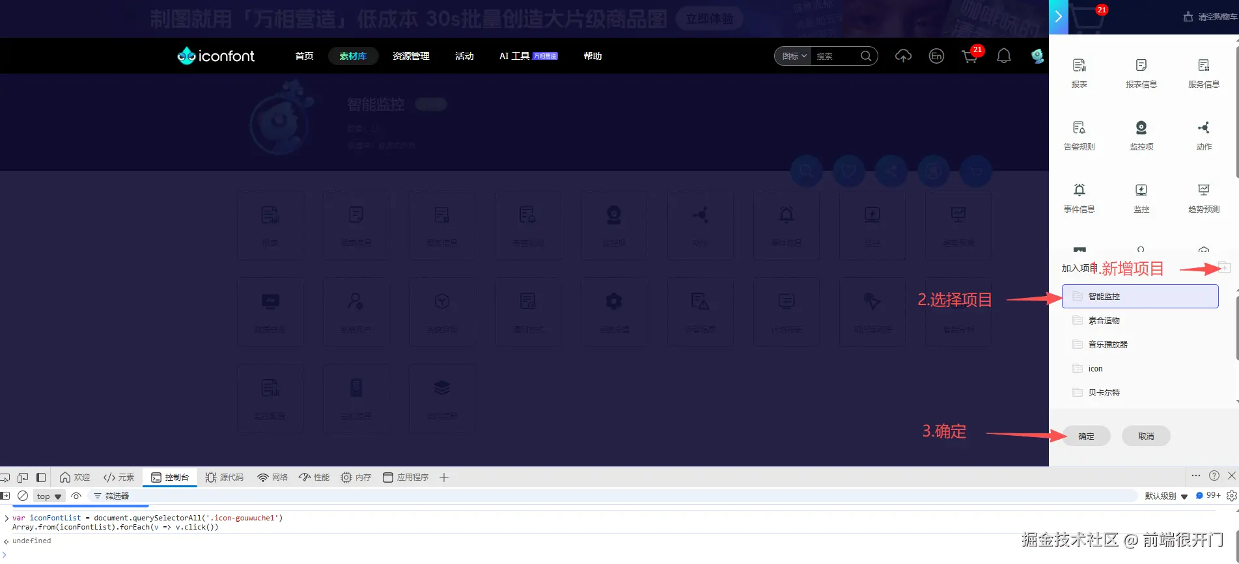Image resolution: width=1239 pixels, height=564 pixels.
Task: Click 清空购物车 to empty the cart
Action: point(1211,17)
